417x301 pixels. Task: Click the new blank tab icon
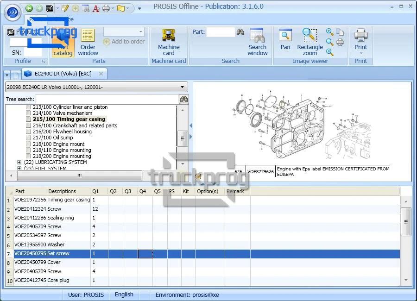tap(16, 75)
